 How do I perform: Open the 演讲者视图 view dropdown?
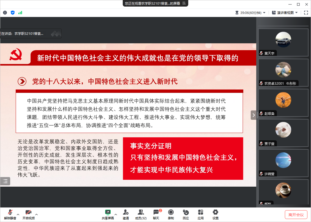tap(284, 13)
